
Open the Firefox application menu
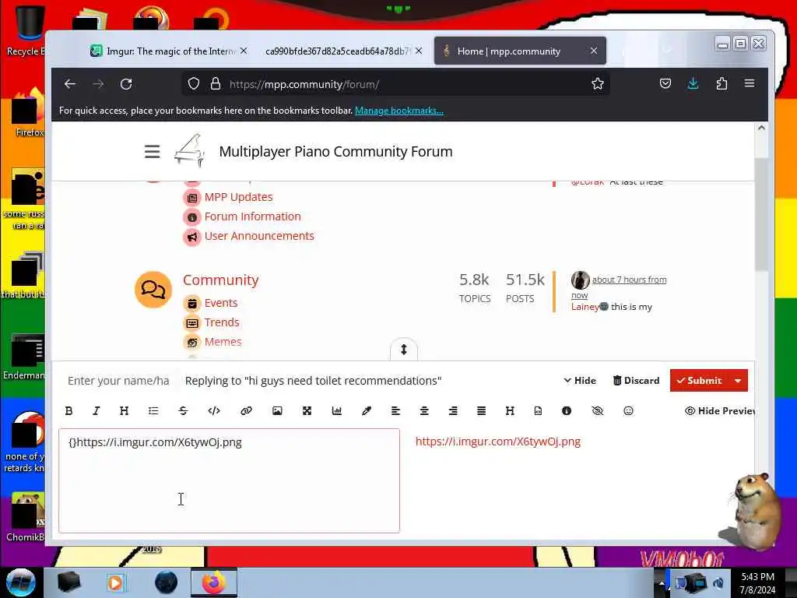750,84
